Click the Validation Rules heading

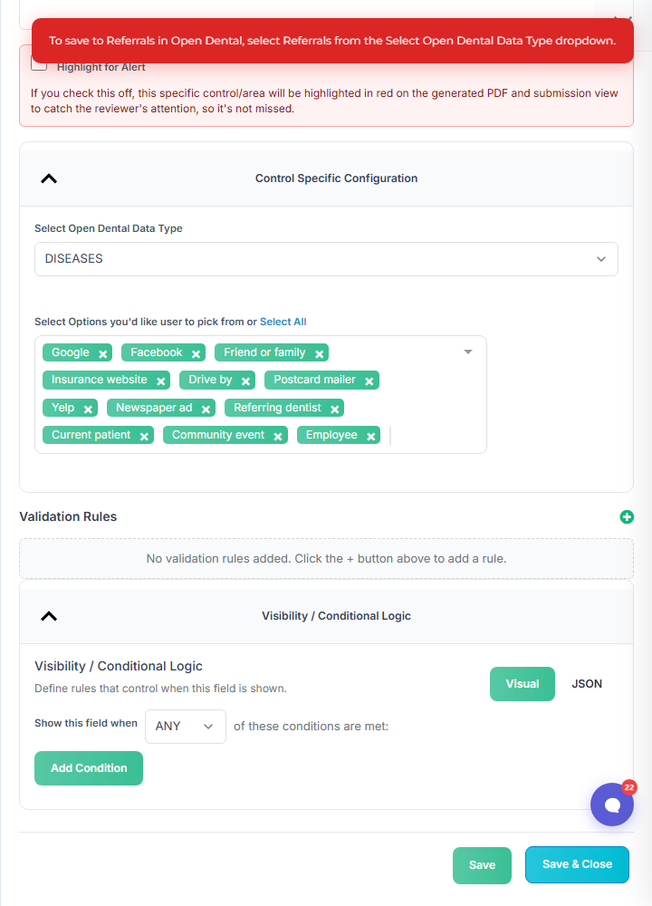68,516
